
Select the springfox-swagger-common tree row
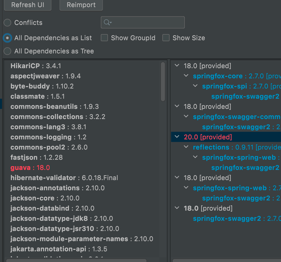pos(237,117)
